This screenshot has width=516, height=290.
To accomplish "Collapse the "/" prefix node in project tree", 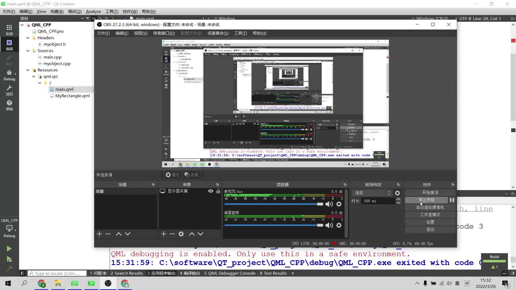I will [40, 83].
